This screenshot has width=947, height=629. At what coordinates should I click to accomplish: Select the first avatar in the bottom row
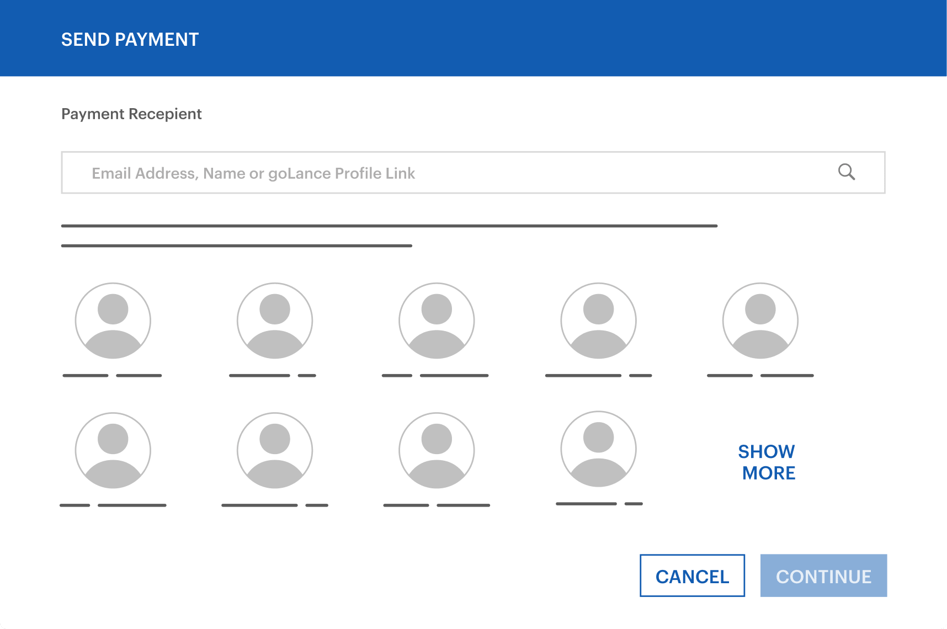[113, 450]
